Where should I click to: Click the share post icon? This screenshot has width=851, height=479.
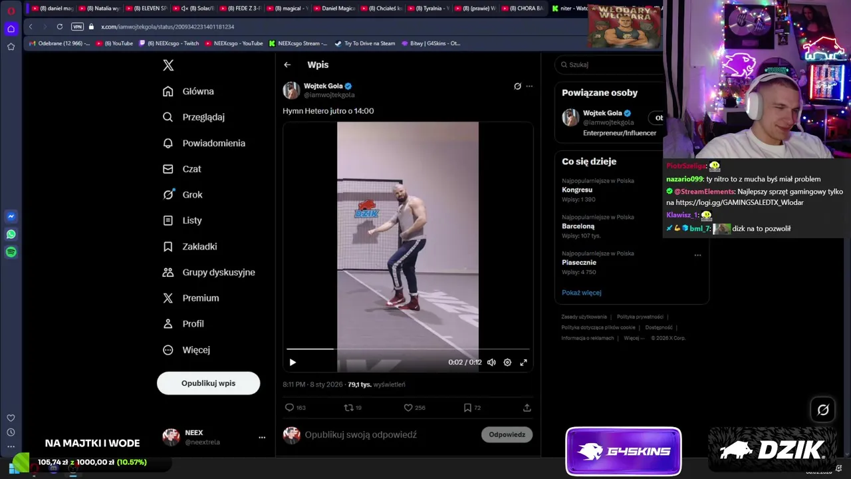click(x=527, y=407)
